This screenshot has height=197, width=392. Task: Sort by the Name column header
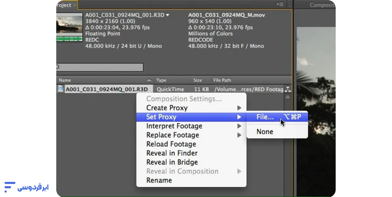[105, 80]
